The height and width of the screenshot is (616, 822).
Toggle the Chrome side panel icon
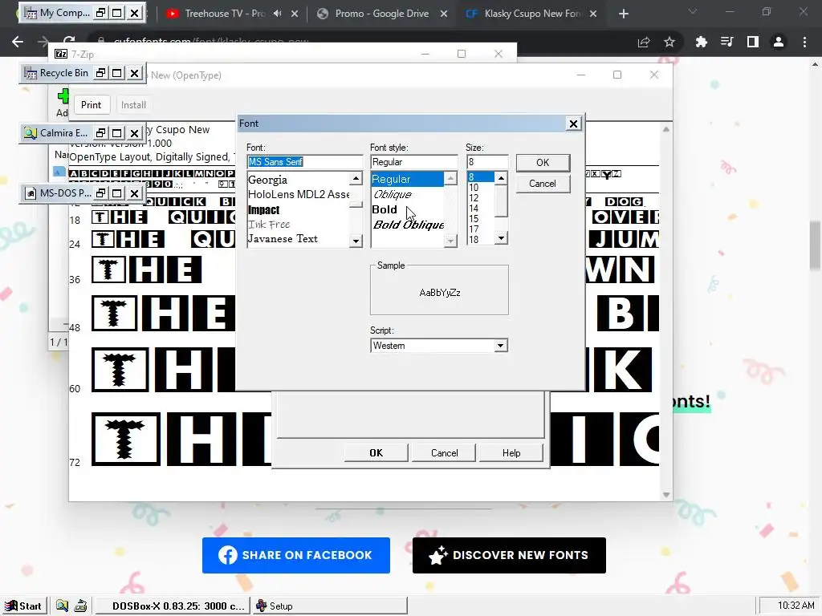(753, 42)
